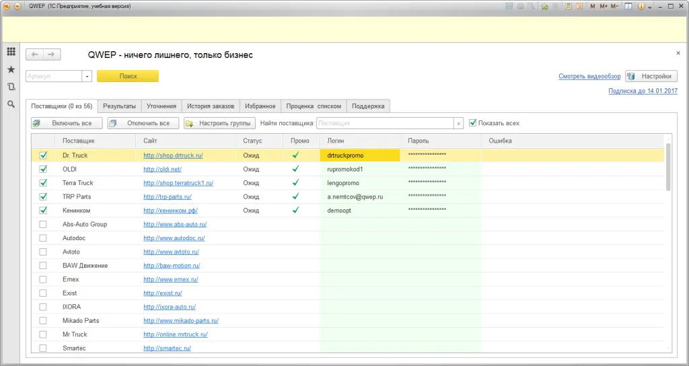
Task: Toggle the 'Показать всех' checkbox
Action: tap(473, 123)
